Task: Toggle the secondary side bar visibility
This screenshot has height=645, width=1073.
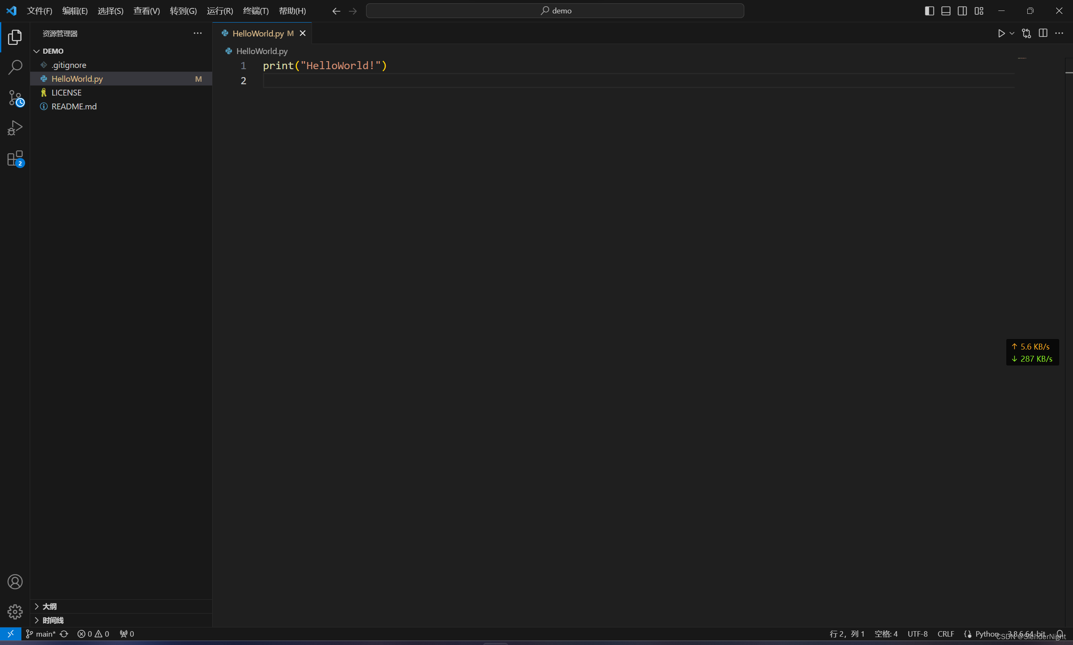Action: point(962,11)
